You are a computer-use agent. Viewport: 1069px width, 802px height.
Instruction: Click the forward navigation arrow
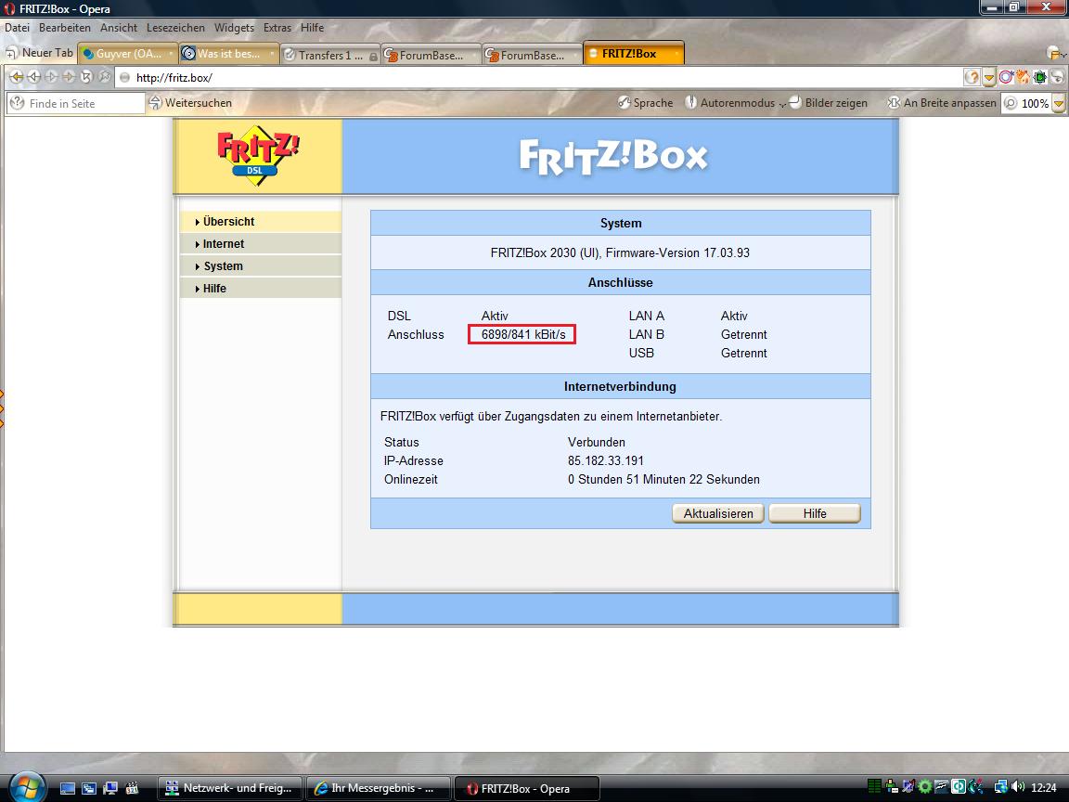coord(51,77)
